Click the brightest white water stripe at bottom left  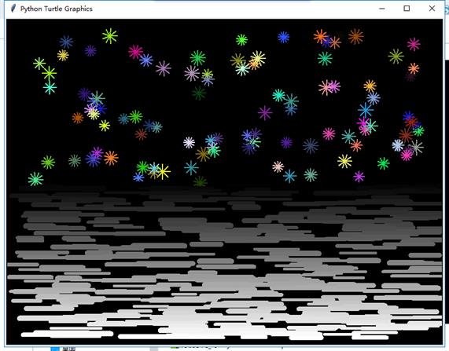pos(67,334)
